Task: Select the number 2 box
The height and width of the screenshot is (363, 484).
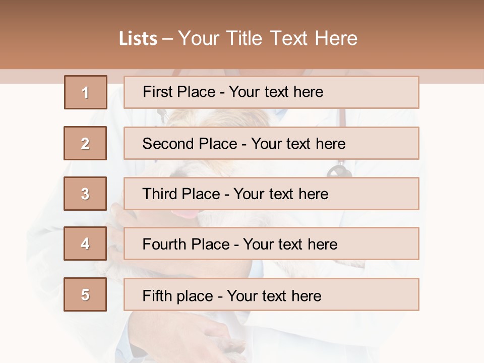Action: point(85,143)
